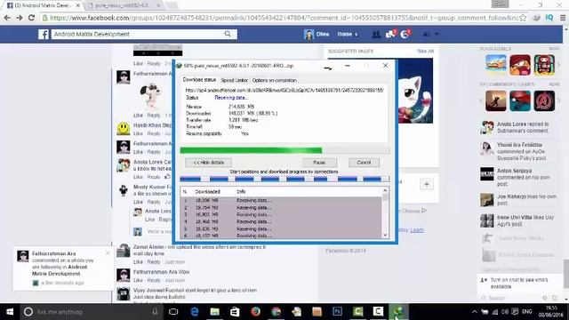Image resolution: width=569 pixels, height=320 pixels.
Task: Click the Chrome address bar
Action: [x=284, y=18]
